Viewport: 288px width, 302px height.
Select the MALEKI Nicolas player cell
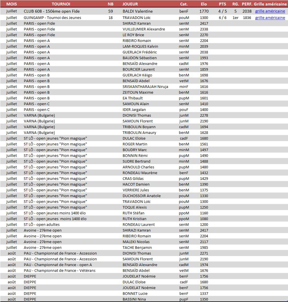[x=136, y=242]
